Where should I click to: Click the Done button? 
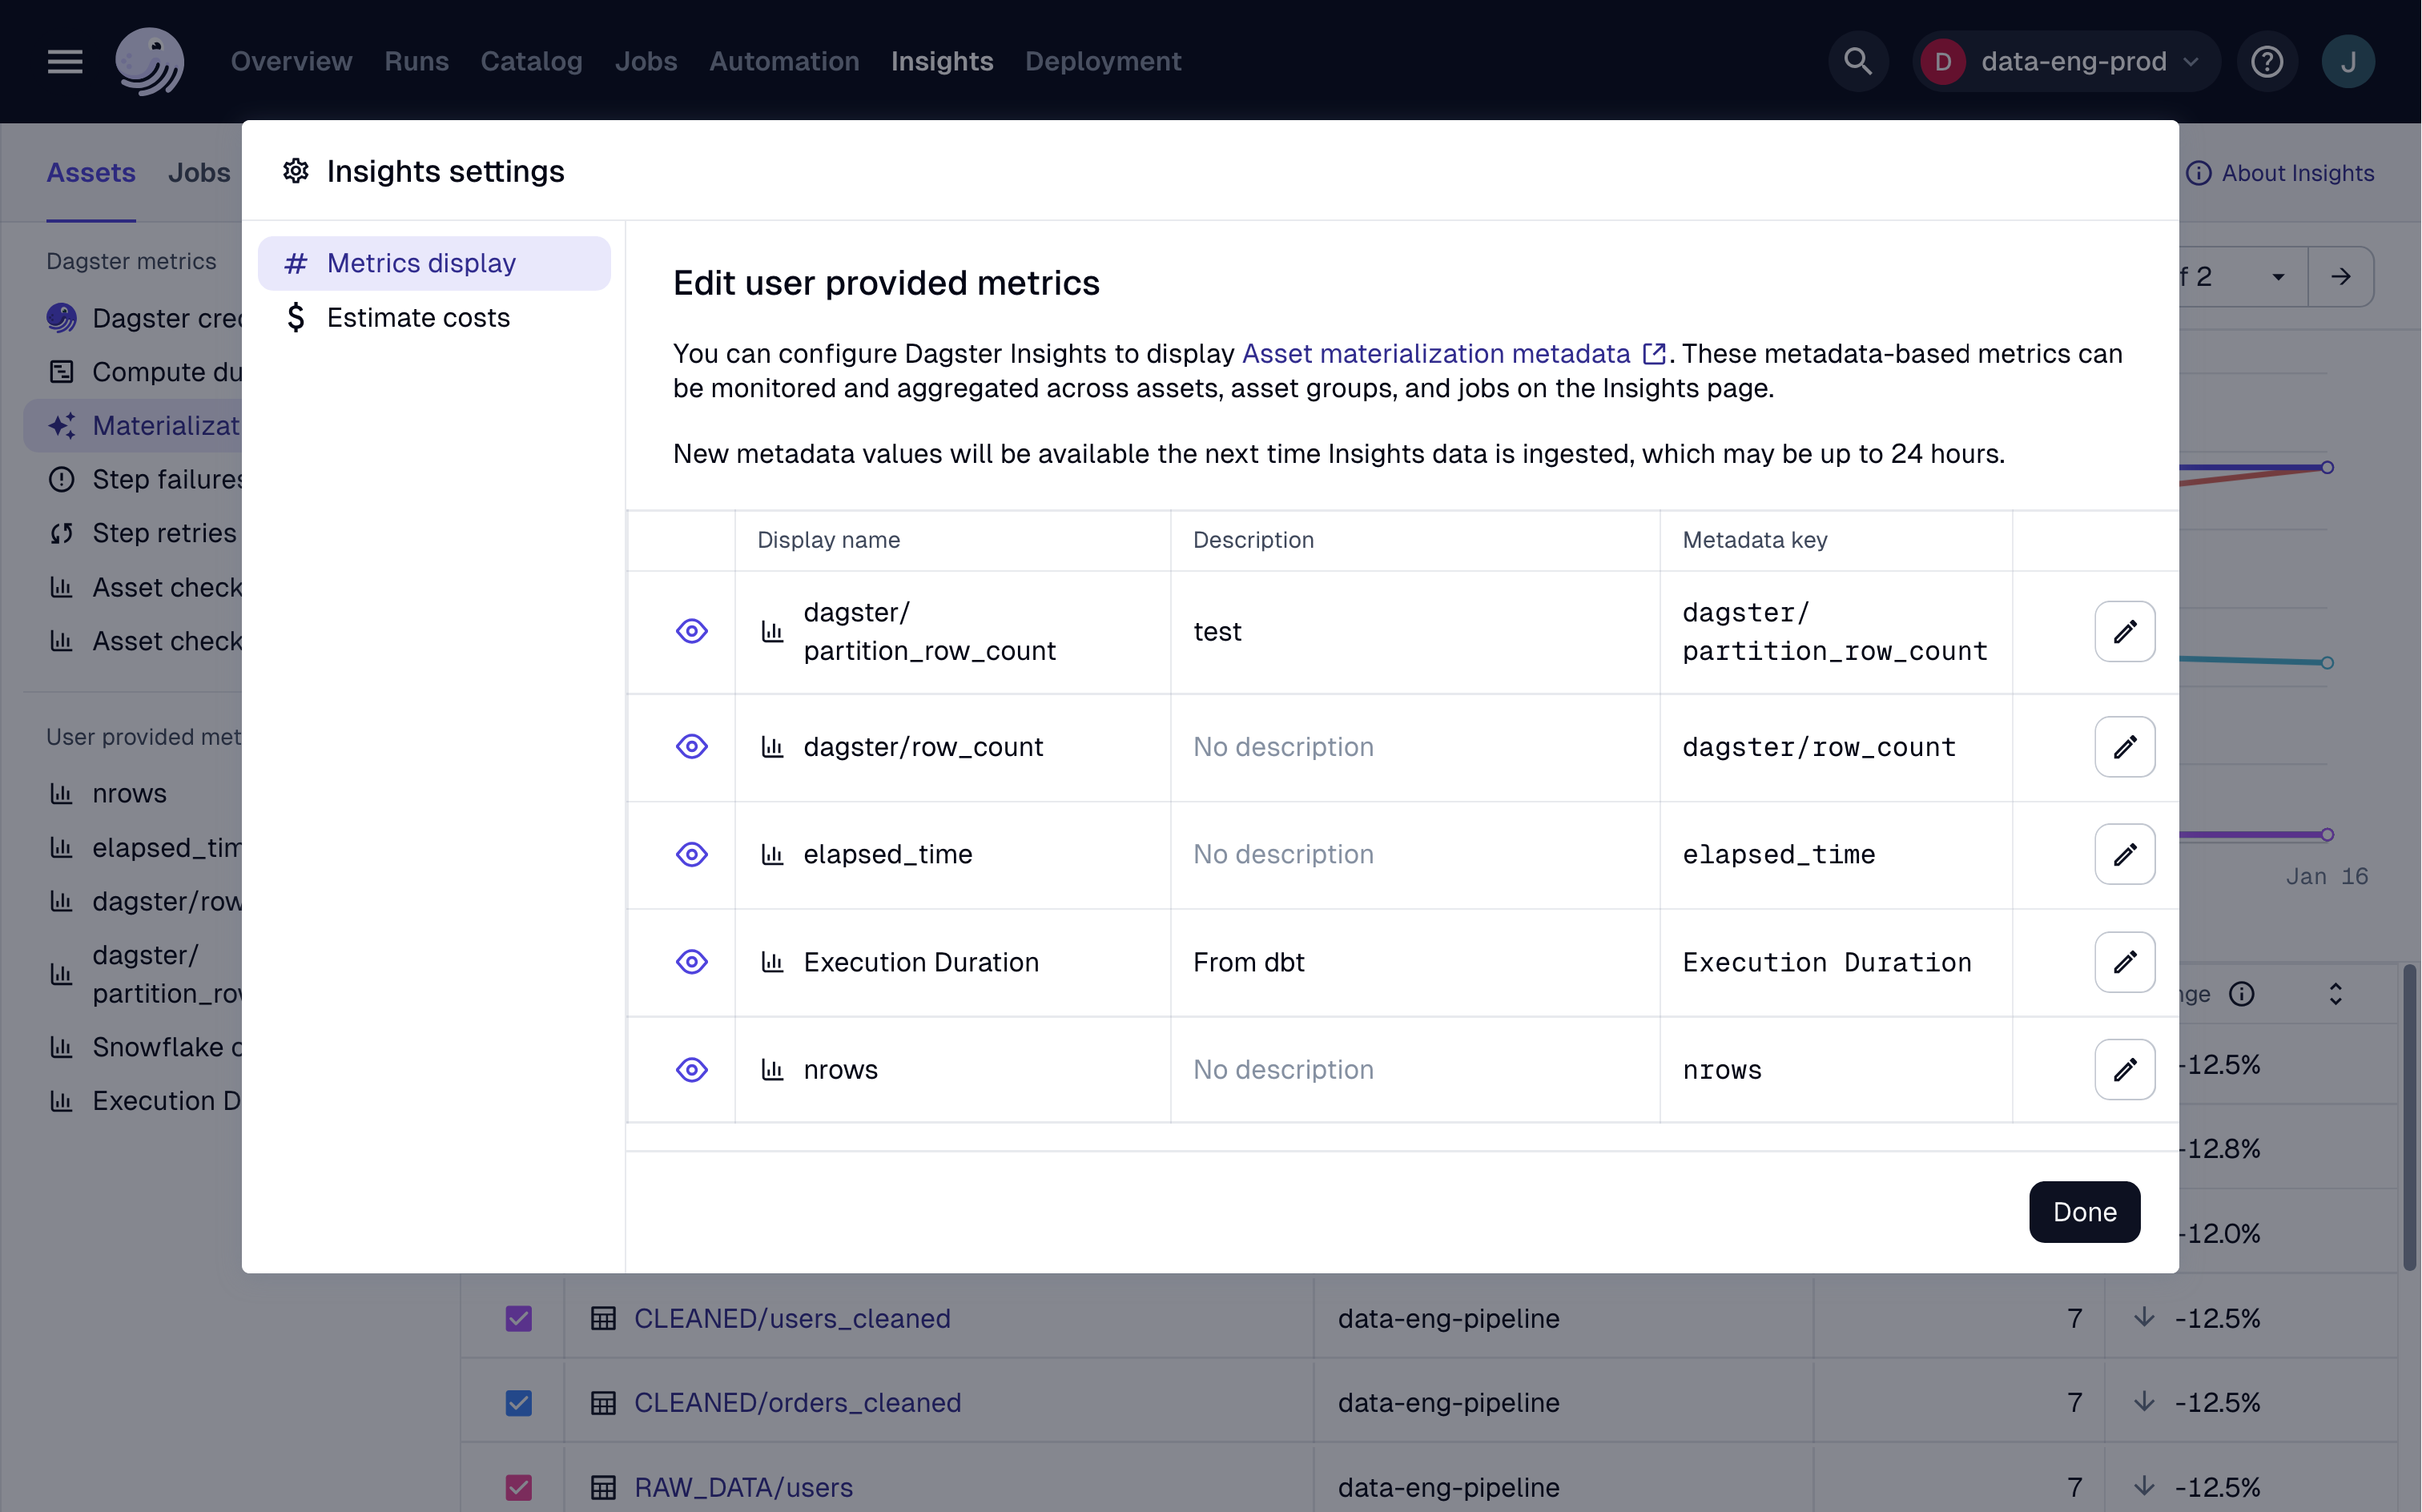[2084, 1212]
